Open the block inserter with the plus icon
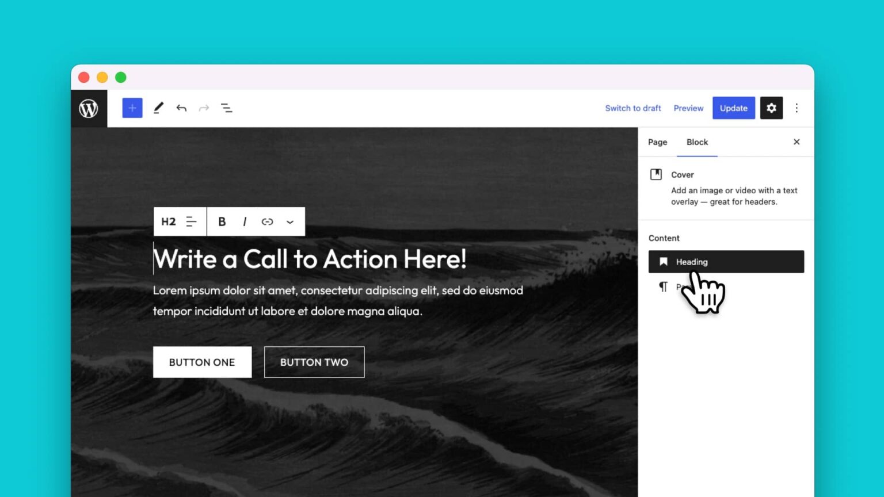 132,108
